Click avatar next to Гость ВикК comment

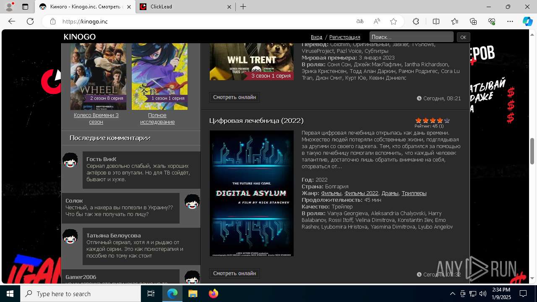tap(70, 160)
